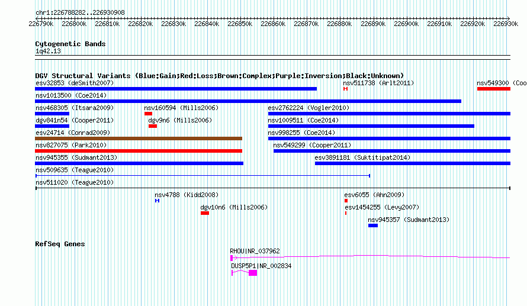Screen dimensions: 527x306
Task: Select the red nsv160594 (Mills2006) marker
Action: 148,114
